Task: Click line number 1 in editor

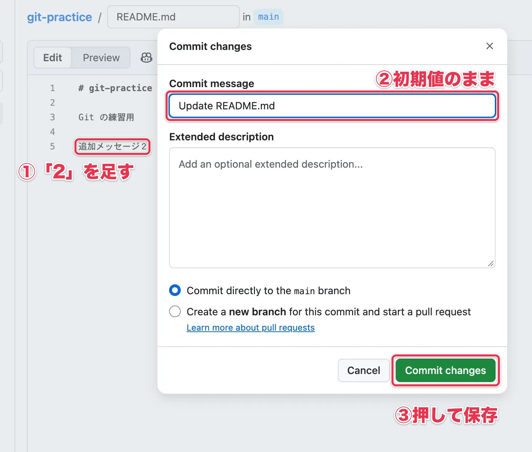Action: (x=52, y=88)
